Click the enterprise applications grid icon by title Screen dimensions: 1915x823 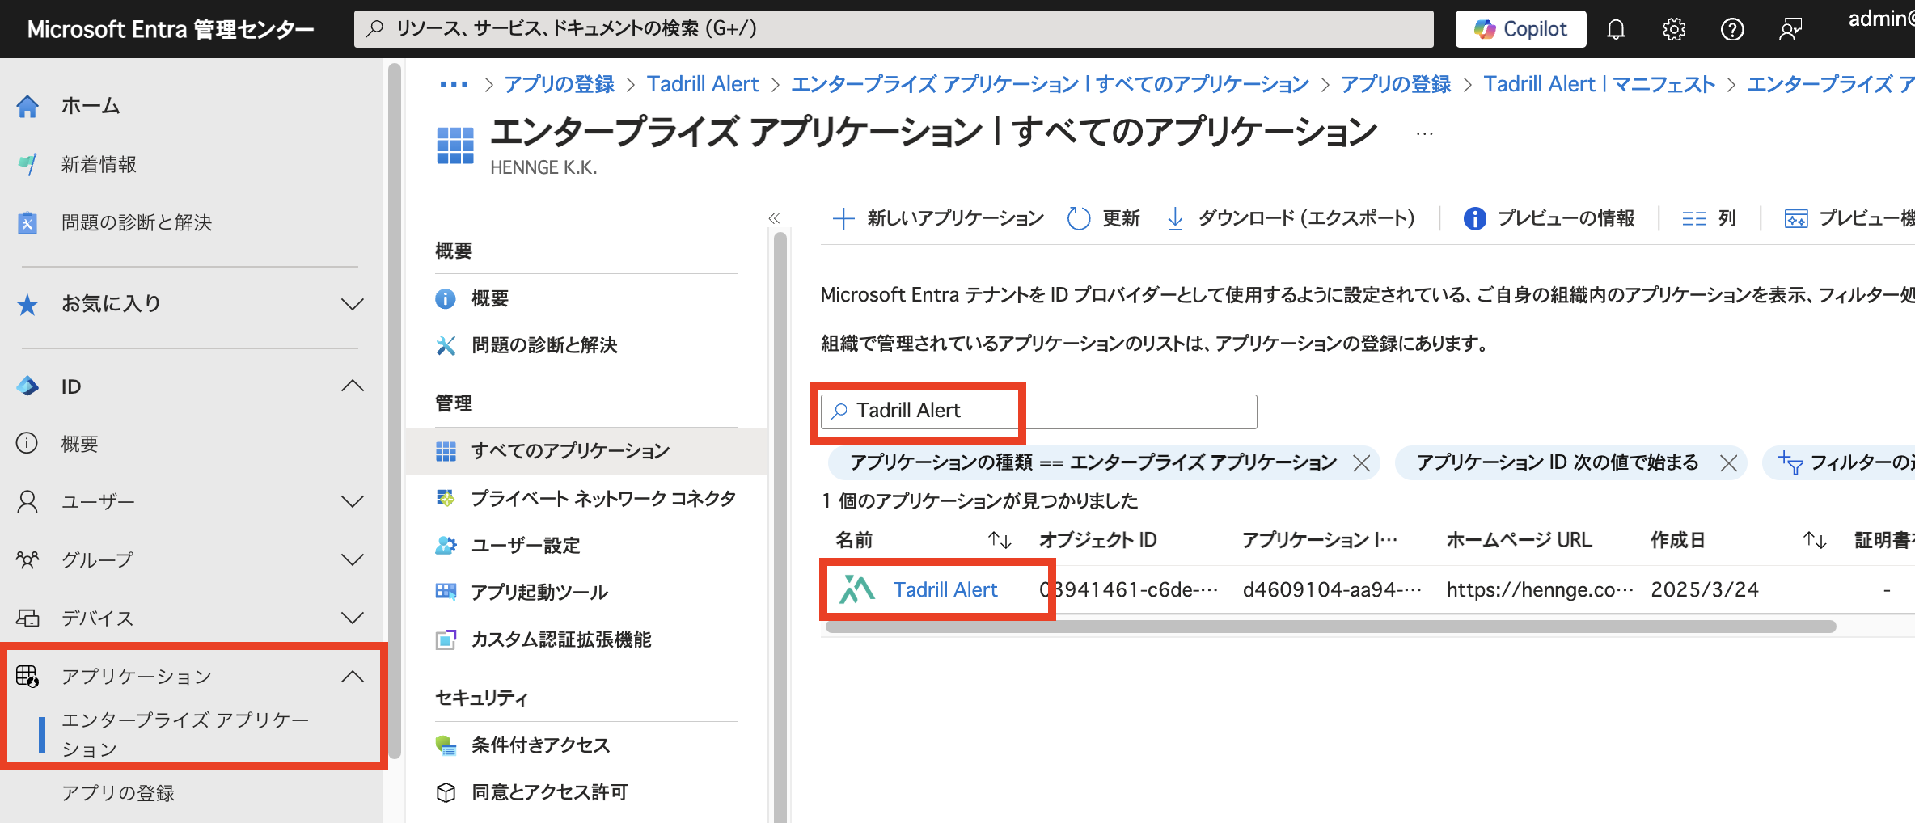[x=454, y=146]
